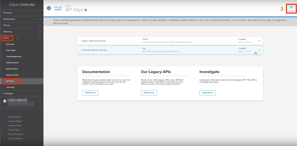Screen dimensions: 297x146
Task: Click the Cisco logo
Action: [58, 8]
